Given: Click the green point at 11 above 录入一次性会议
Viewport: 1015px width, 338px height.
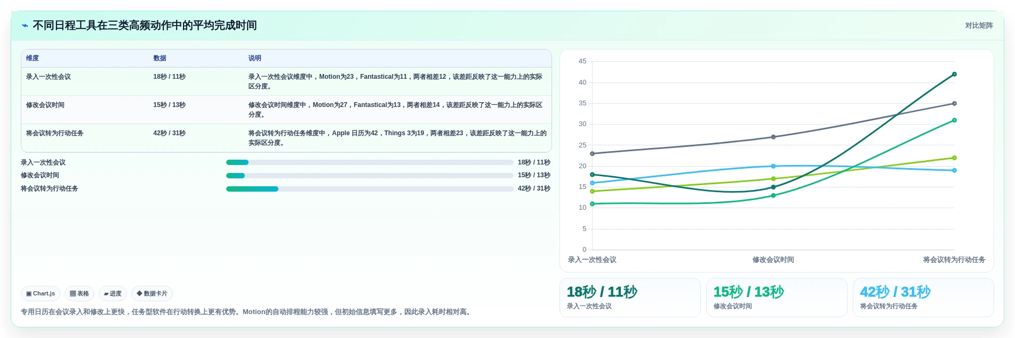Looking at the screenshot, I should click(592, 204).
